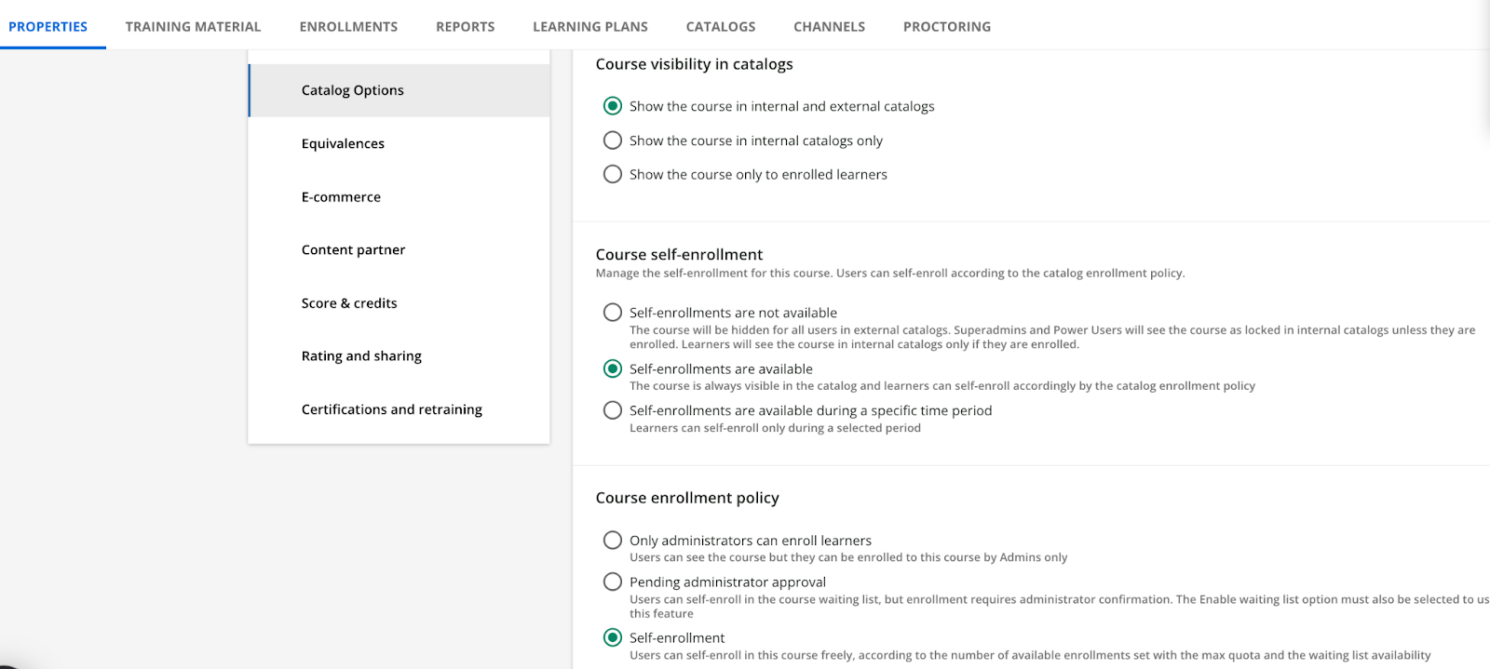Open Content partner settings
This screenshot has height=669, width=1490.
353,249
